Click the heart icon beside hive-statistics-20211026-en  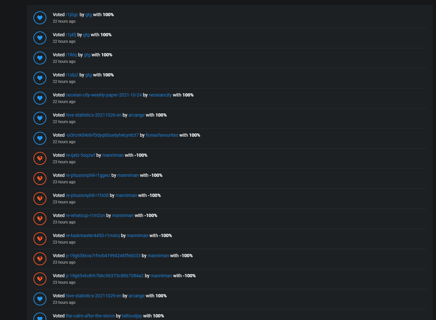[40, 118]
